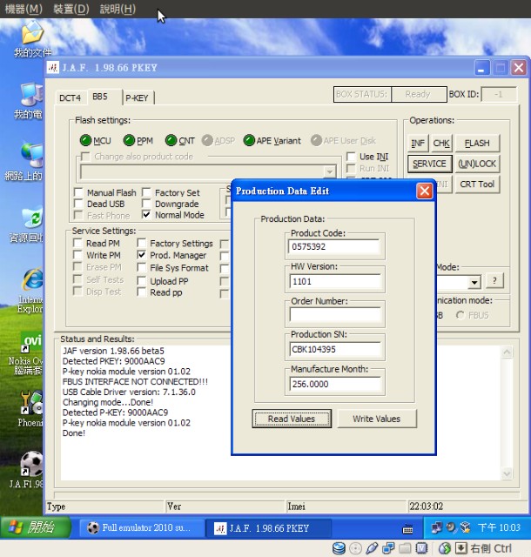The width and height of the screenshot is (531, 557).
Task: Click the Order Number input field
Action: coord(336,315)
